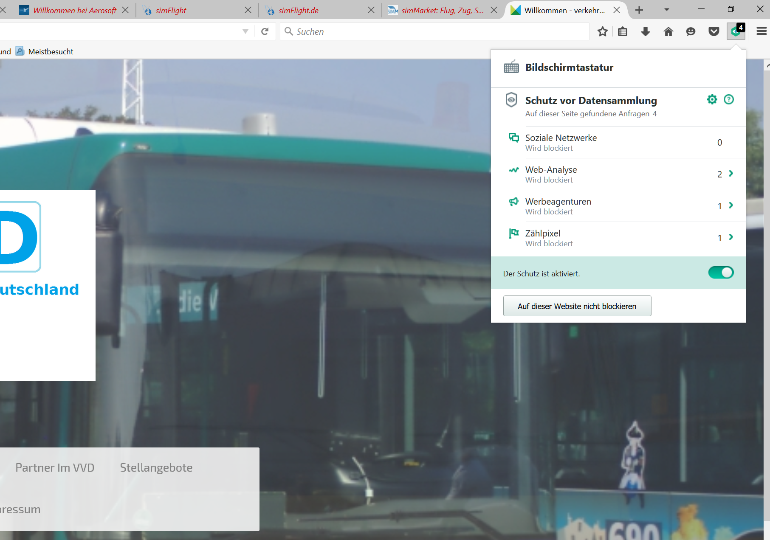Open the Firefox hamburger menu

pos(762,31)
